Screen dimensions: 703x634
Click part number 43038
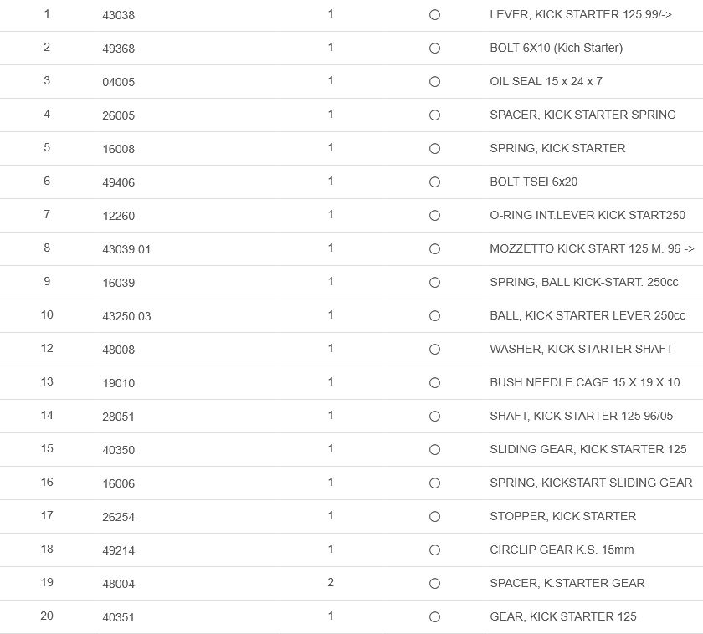point(118,15)
